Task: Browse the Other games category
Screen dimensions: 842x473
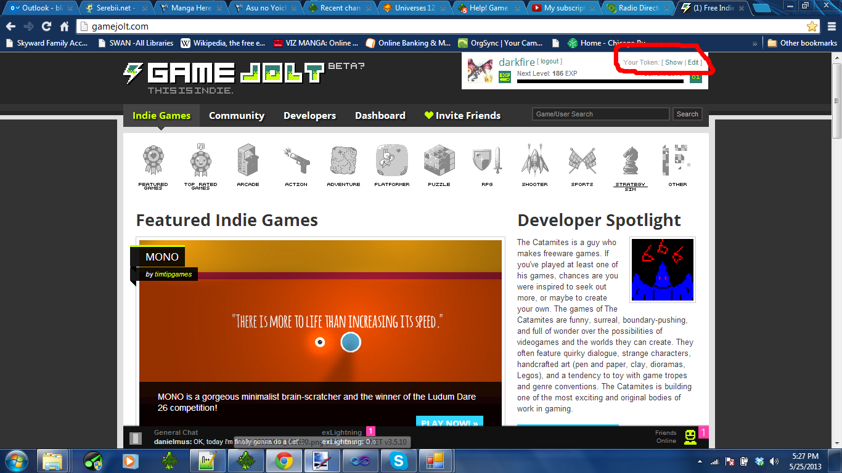Action: [676, 166]
